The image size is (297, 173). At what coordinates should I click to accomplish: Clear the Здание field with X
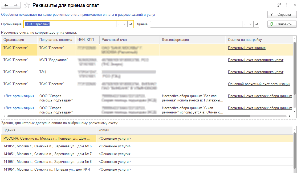(x=250, y=24)
